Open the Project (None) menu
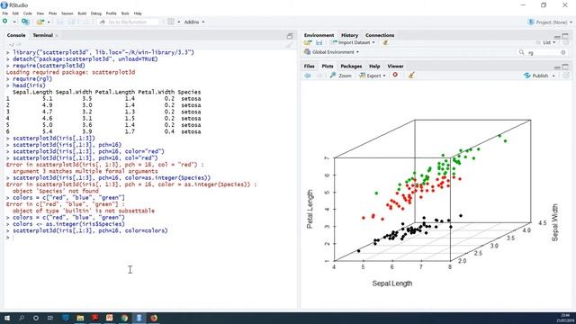The width and height of the screenshot is (576, 324). [x=549, y=22]
